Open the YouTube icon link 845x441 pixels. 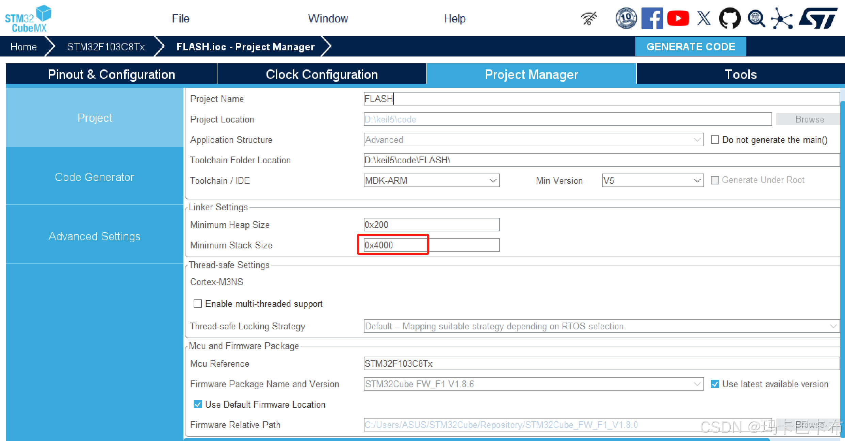click(678, 18)
